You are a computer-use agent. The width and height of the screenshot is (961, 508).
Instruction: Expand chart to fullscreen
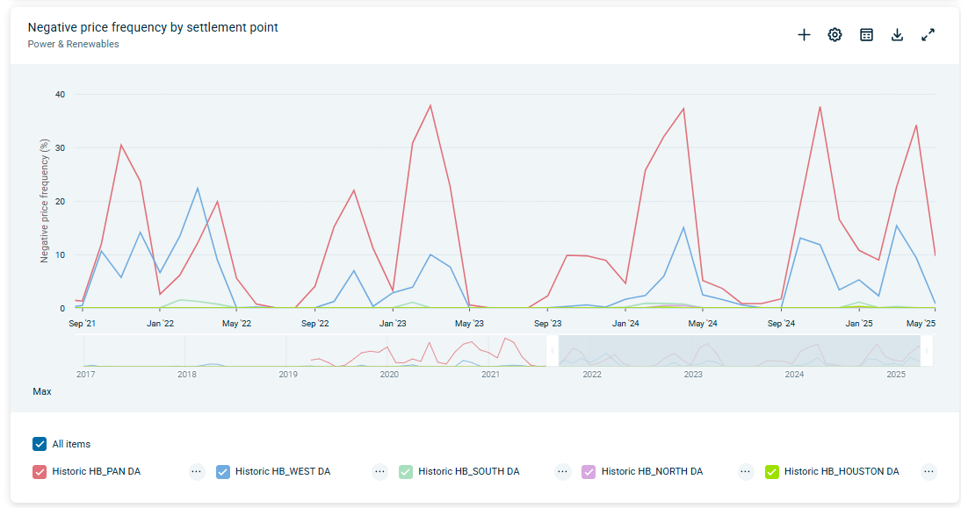tap(928, 35)
